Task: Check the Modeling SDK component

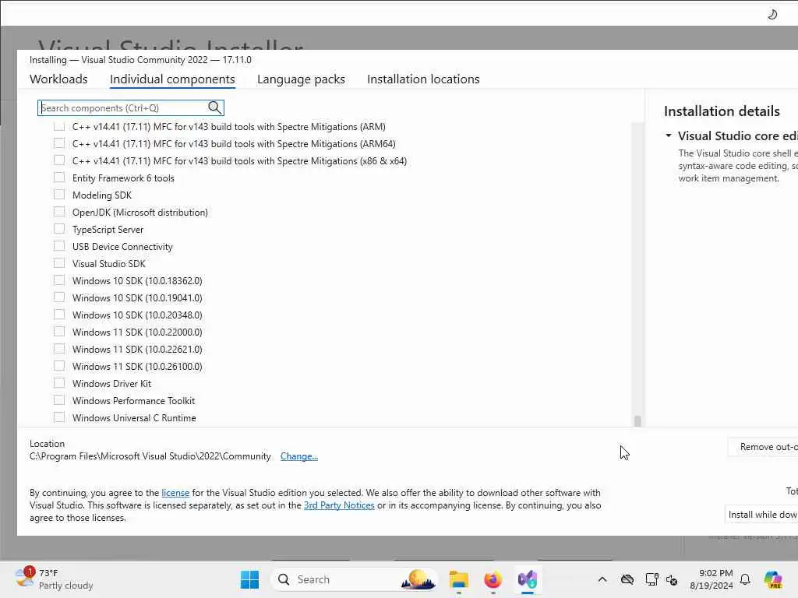Action: coord(59,195)
